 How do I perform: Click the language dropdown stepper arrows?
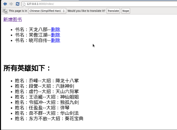[x=64, y=11]
